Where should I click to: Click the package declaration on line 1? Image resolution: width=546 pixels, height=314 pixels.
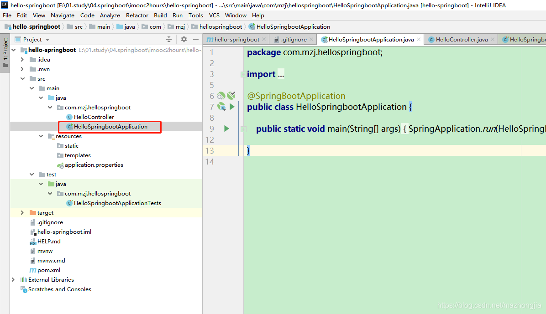[315, 52]
